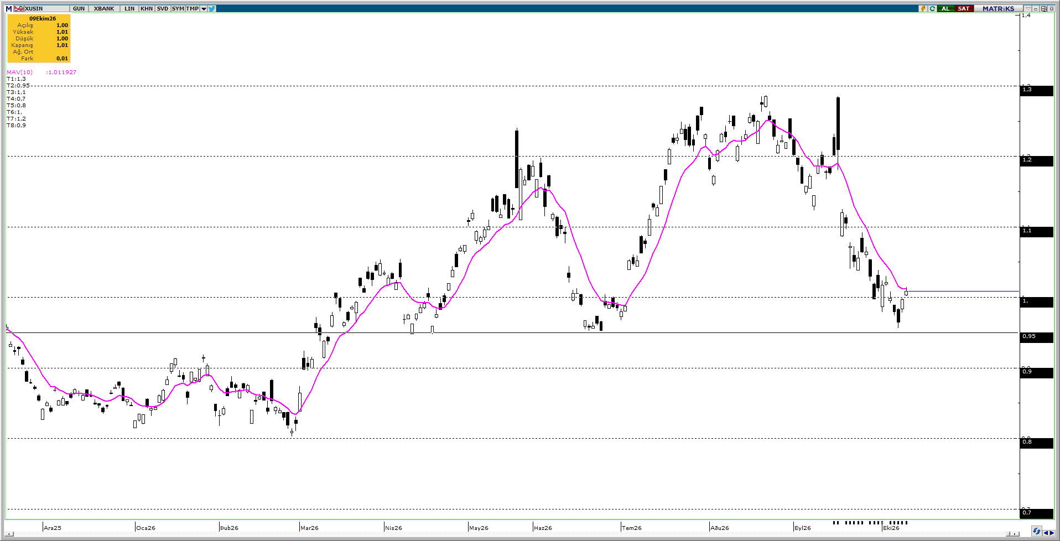Image resolution: width=1060 pixels, height=541 pixels.
Task: Click the Mar26 time axis label
Action: point(309,528)
